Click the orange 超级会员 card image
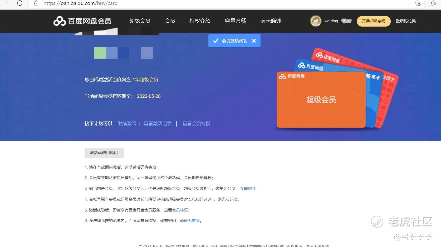The height and width of the screenshot is (247, 441). tap(321, 100)
